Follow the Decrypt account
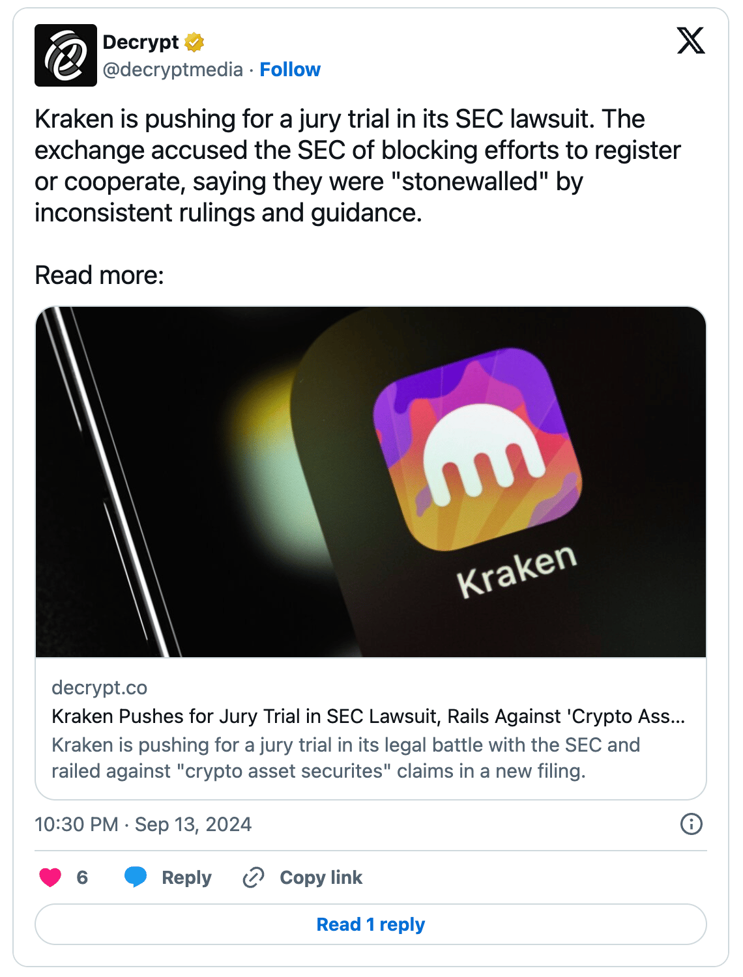This screenshot has height=977, width=743. (290, 70)
